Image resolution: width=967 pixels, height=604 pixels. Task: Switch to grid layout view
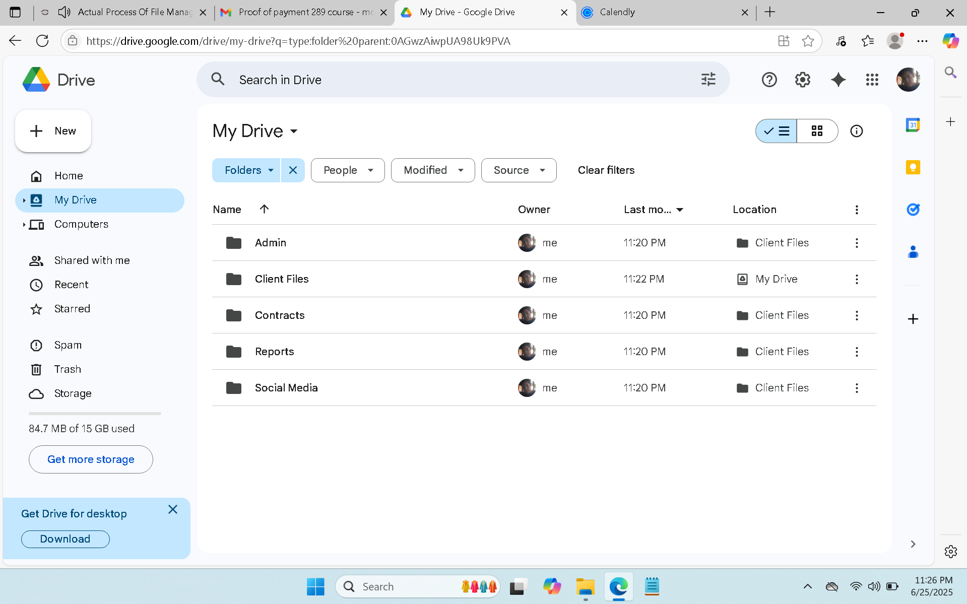(817, 131)
